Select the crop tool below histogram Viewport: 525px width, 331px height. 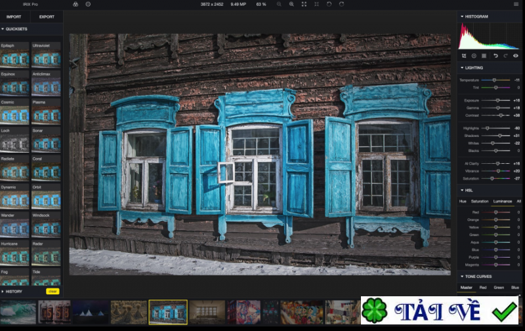point(463,56)
